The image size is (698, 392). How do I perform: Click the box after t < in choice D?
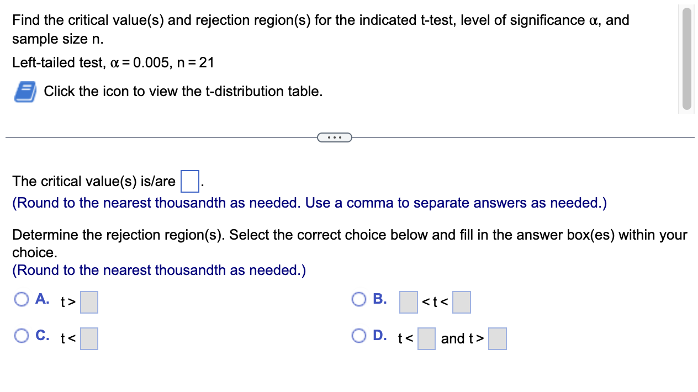[x=426, y=338]
